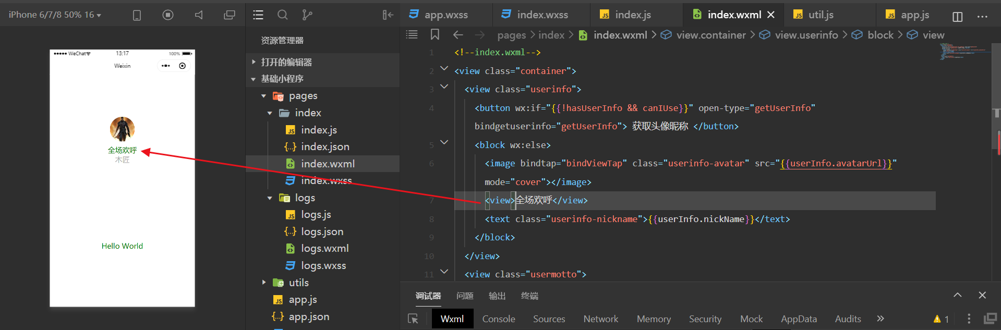Go back with the left arrow
This screenshot has height=330, width=1001.
[458, 35]
